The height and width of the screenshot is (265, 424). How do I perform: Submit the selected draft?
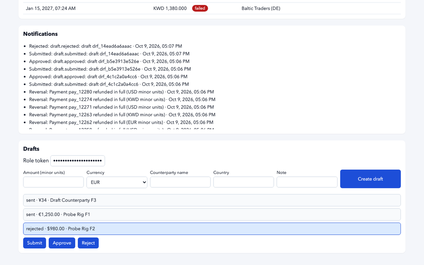35,243
